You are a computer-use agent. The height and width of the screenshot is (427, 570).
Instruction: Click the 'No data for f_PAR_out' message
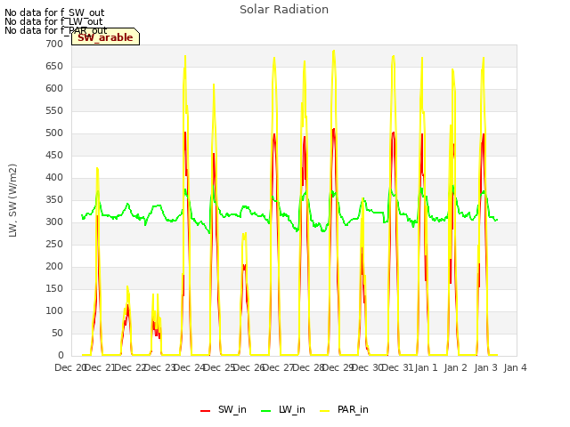(x=56, y=30)
